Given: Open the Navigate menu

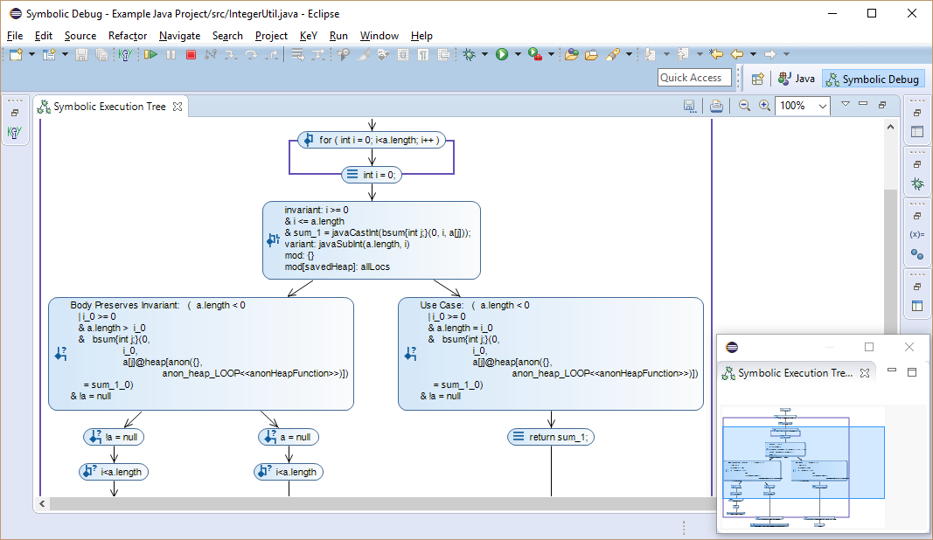Looking at the screenshot, I should click(x=180, y=36).
